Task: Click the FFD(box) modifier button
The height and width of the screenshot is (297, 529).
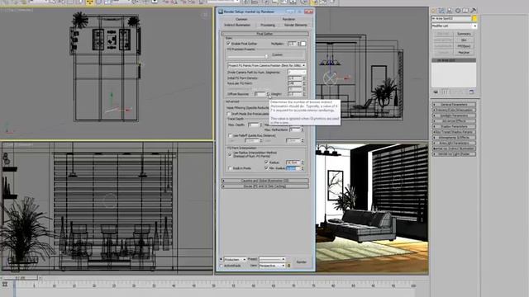Action: 464,46
